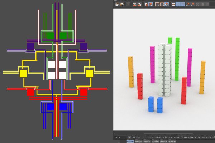215x143 pixels.
Task: Select the highlighted 'standard' tab
Action: tap(130, 141)
